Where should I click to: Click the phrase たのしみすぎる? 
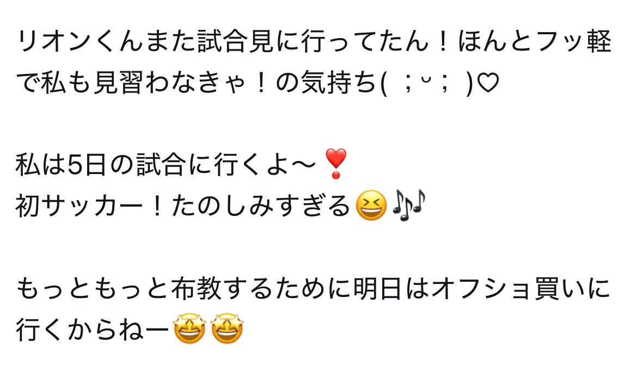260,206
